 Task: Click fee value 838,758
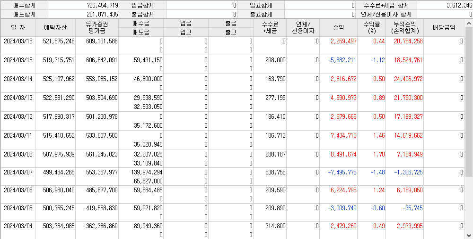click(275, 172)
